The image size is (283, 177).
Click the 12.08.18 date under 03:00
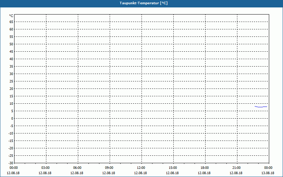45,173
